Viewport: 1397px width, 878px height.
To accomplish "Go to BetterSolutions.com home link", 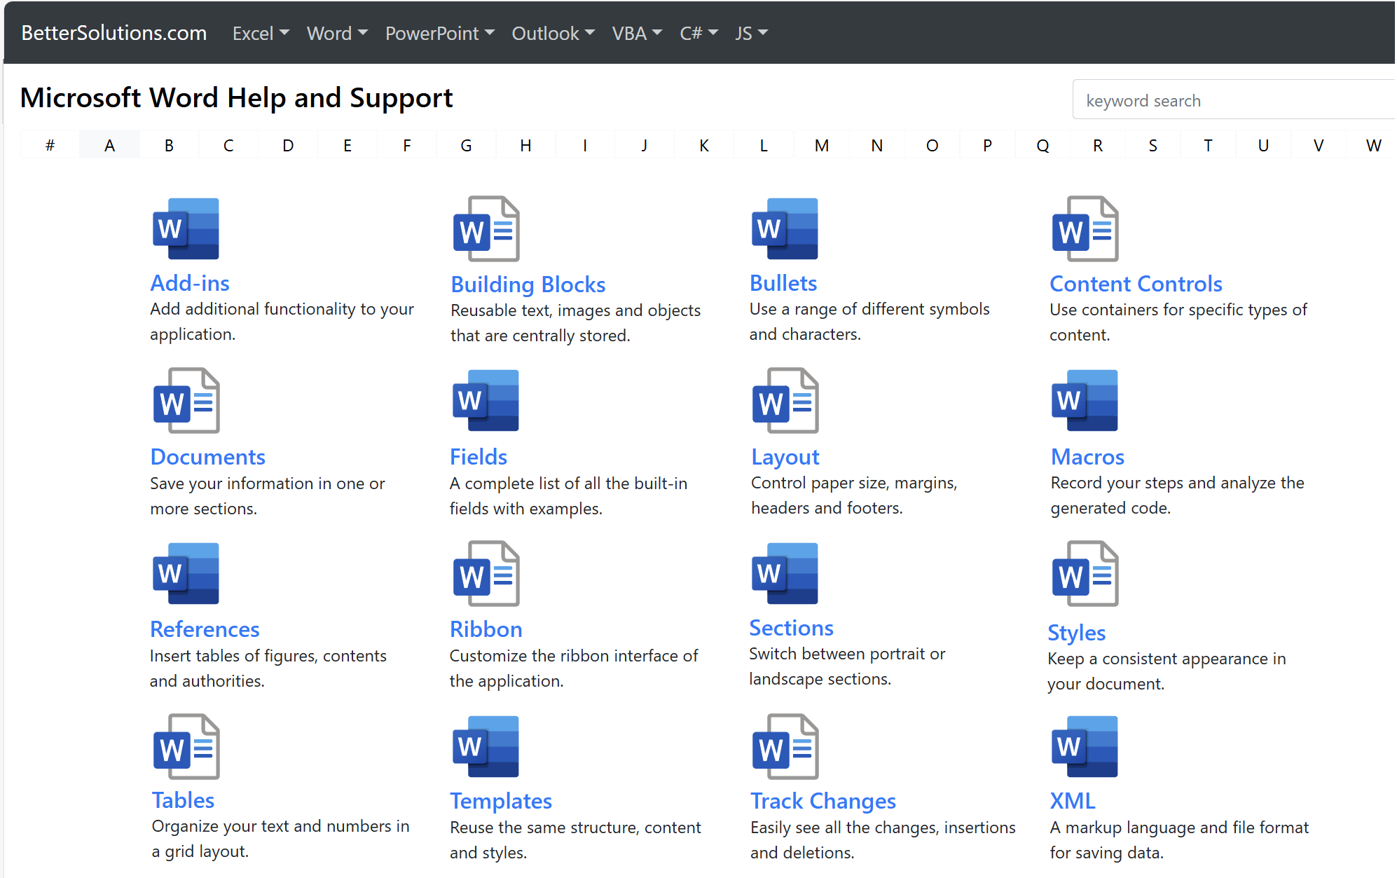I will click(x=113, y=33).
